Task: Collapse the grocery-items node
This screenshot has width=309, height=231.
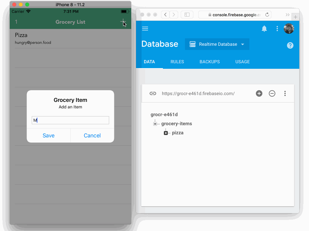Action: pyautogui.click(x=155, y=124)
